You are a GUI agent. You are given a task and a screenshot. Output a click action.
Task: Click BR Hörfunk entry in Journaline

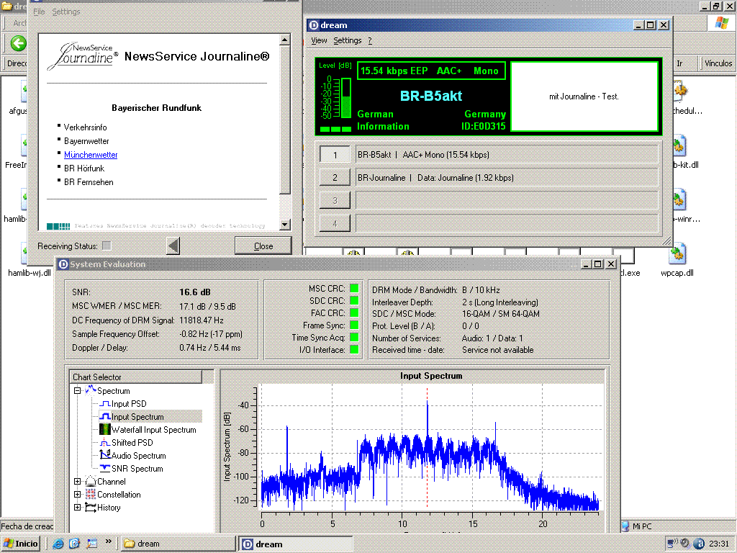[x=84, y=168]
